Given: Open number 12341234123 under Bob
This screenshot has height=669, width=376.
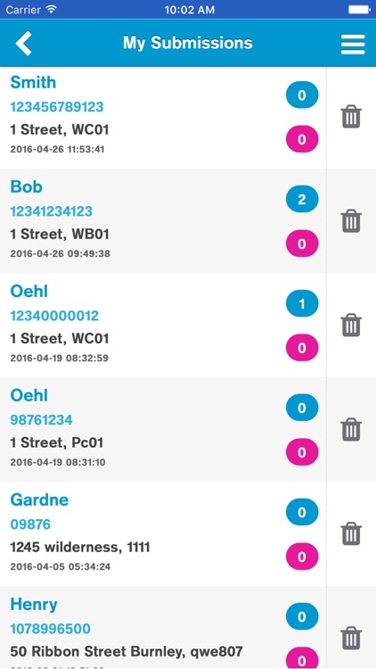Looking at the screenshot, I should pyautogui.click(x=51, y=211).
